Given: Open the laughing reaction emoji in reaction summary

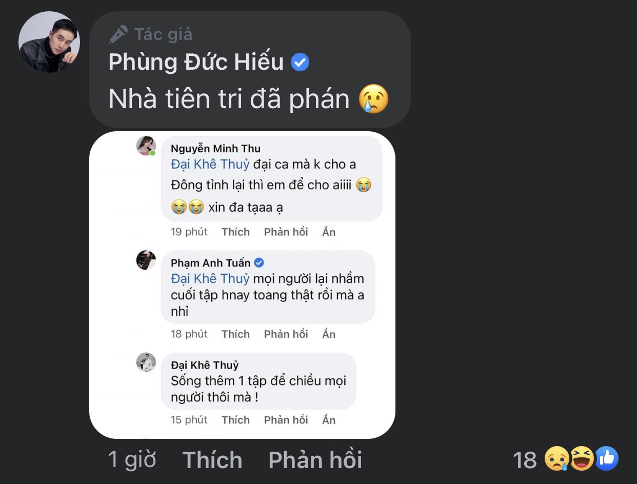Looking at the screenshot, I should pos(582,459).
